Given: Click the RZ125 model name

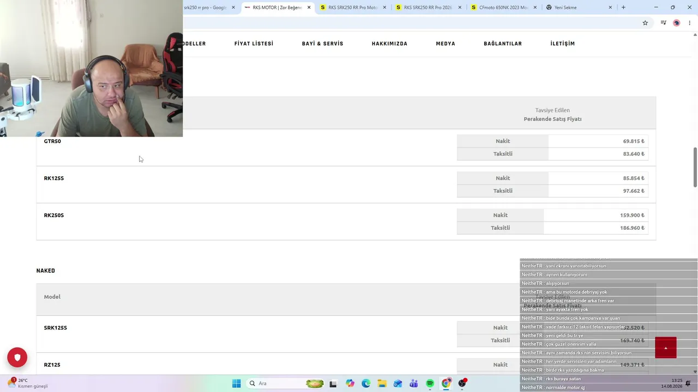Looking at the screenshot, I should (x=52, y=365).
